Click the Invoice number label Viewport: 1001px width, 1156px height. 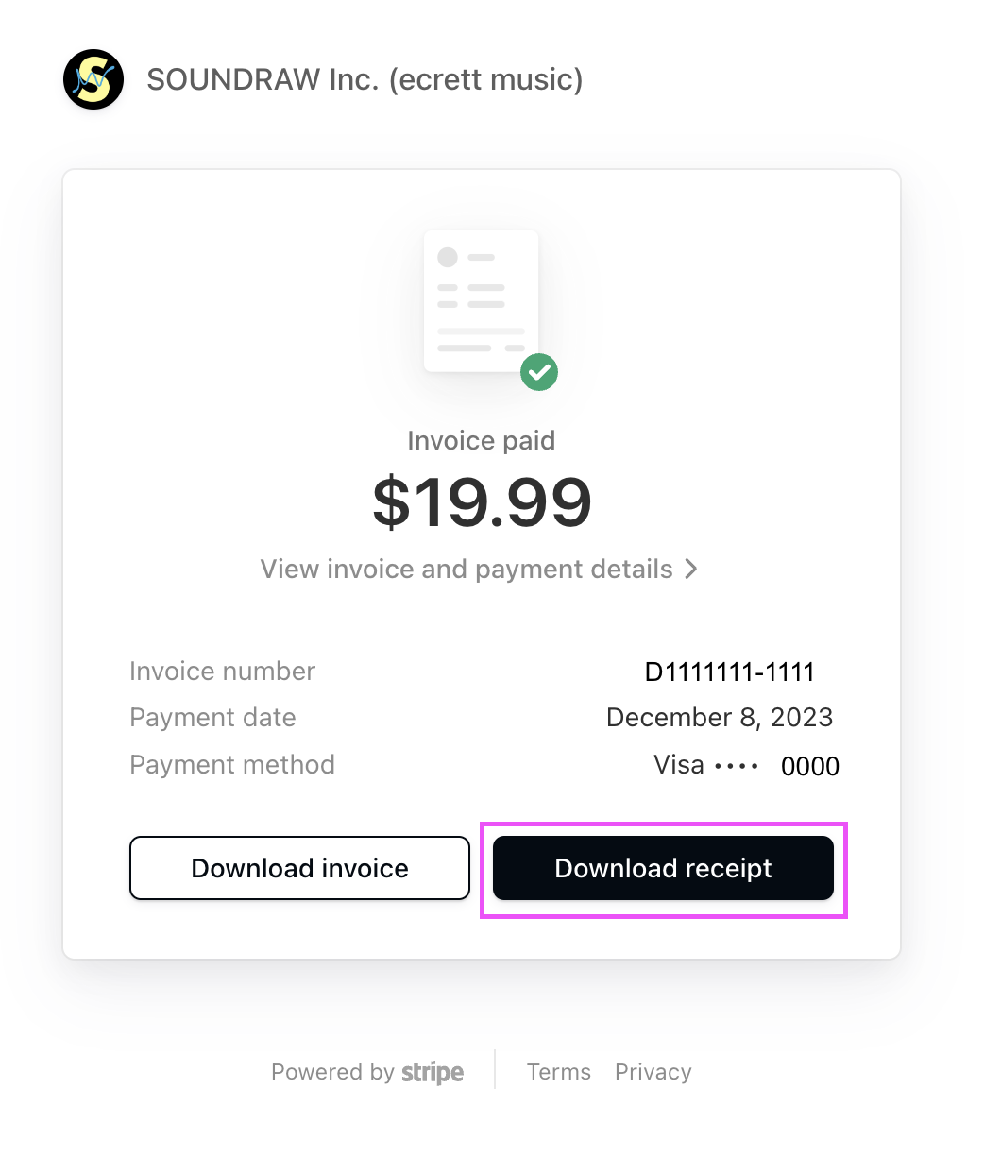[222, 671]
